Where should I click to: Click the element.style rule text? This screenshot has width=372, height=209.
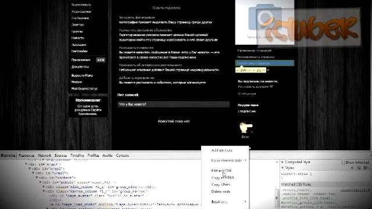296,174
